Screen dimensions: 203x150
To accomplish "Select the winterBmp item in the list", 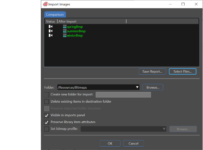I will (75, 35).
